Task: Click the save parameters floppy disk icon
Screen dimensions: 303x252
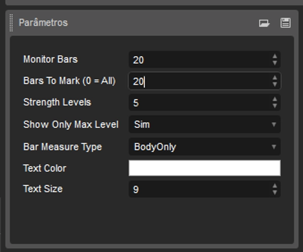Action: [285, 23]
